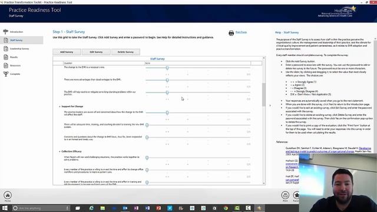The height and width of the screenshot is (212, 377).
Task: Adjust slider for 'new and challenging situations' statement
Action: (x=147, y=158)
